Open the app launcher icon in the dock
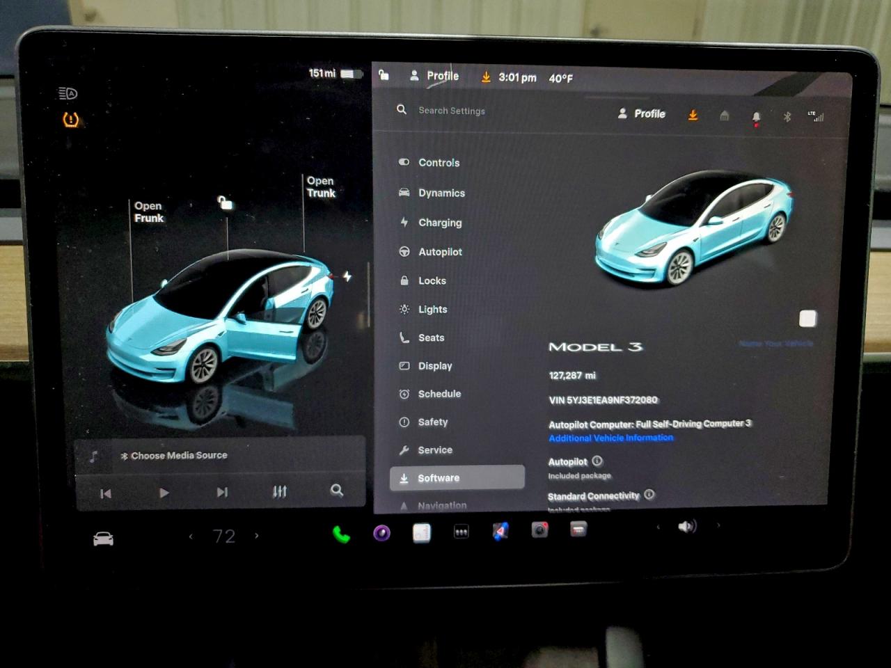The width and height of the screenshot is (891, 668). pyautogui.click(x=462, y=531)
